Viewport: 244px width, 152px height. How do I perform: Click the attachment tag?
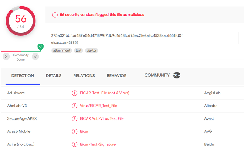tap(61, 51)
